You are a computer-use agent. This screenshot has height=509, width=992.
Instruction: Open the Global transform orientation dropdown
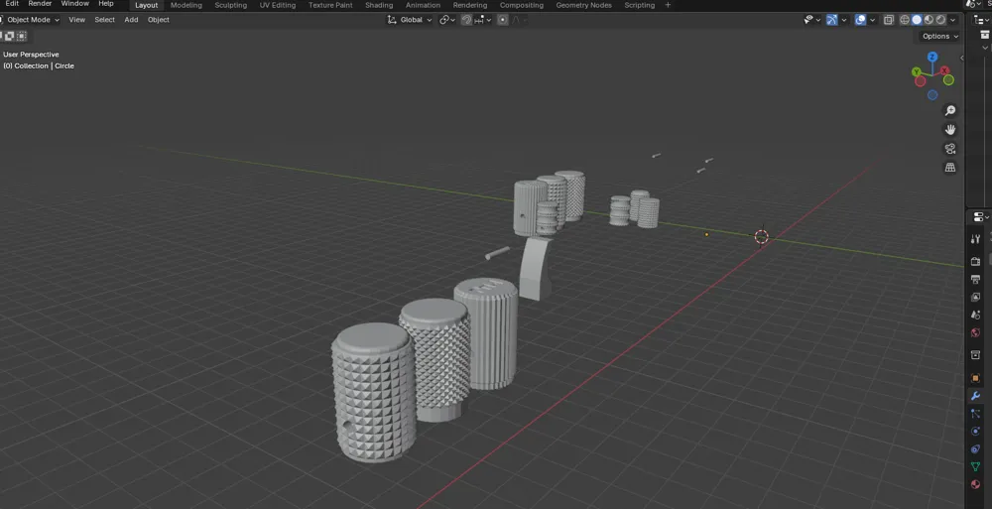point(411,20)
